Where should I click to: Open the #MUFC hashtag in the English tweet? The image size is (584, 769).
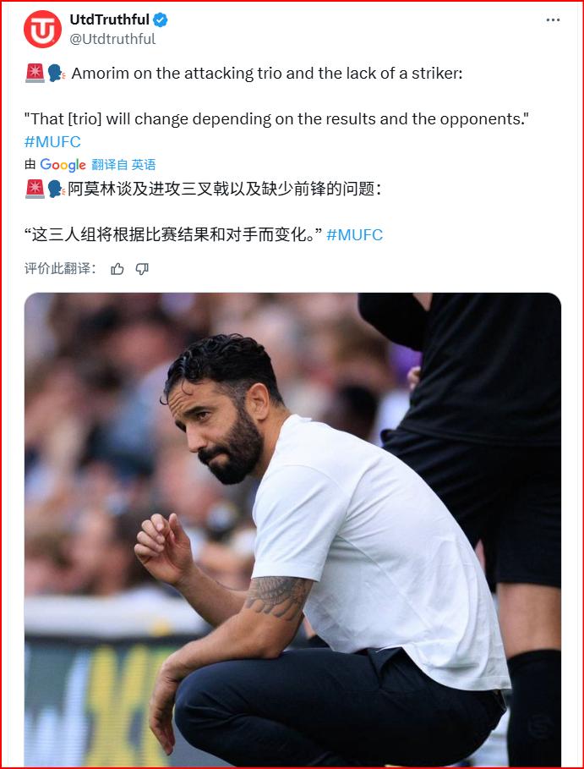(52, 142)
